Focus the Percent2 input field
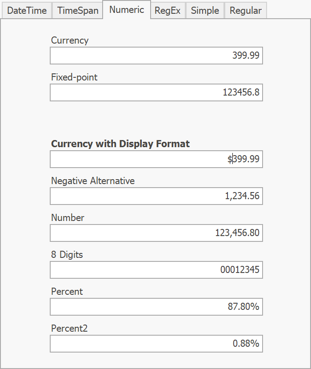 [x=156, y=344]
